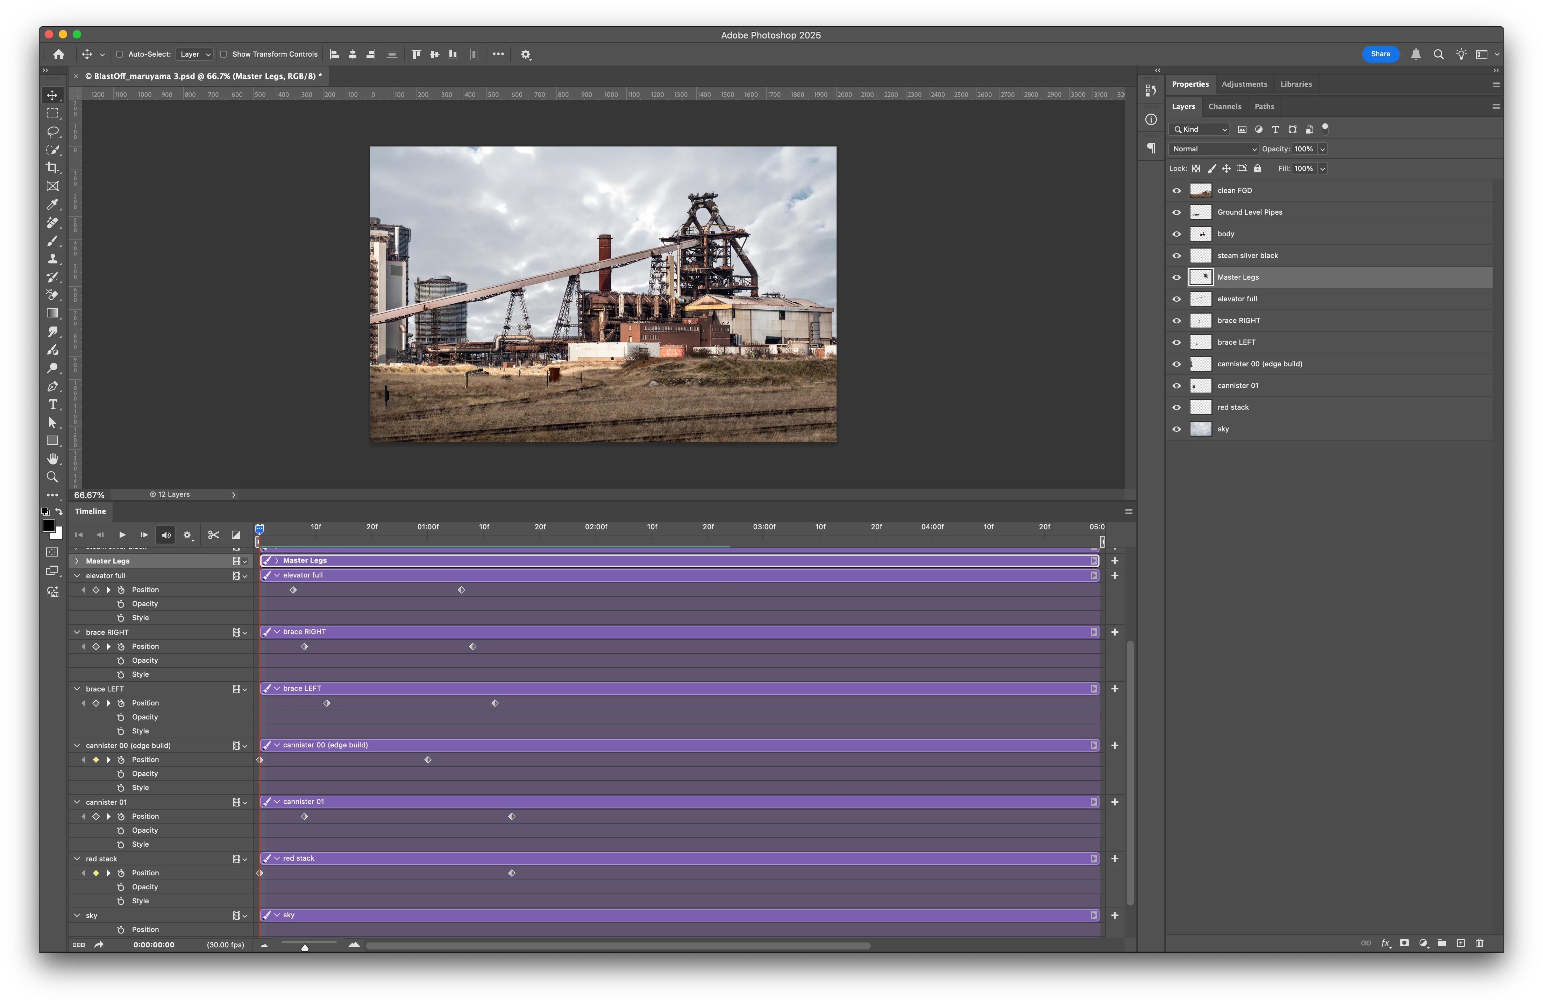Select the Zoom tool
Image resolution: width=1543 pixels, height=1004 pixels.
pyautogui.click(x=52, y=477)
